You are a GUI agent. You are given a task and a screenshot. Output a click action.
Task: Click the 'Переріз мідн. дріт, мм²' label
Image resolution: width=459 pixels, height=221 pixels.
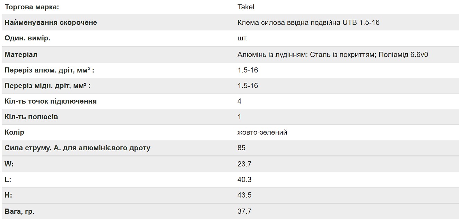coord(47,86)
